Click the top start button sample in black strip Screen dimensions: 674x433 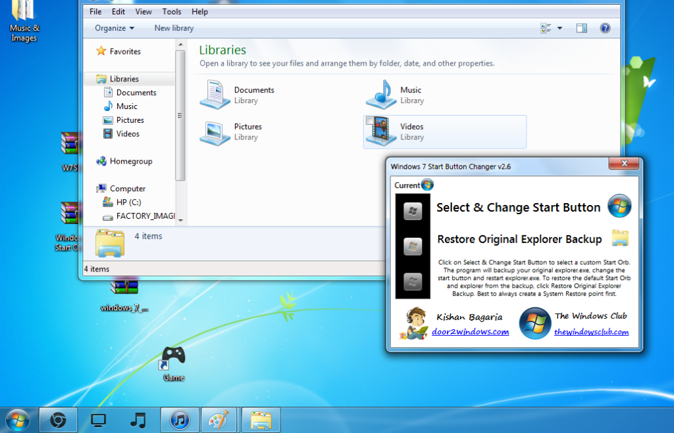[x=413, y=211]
